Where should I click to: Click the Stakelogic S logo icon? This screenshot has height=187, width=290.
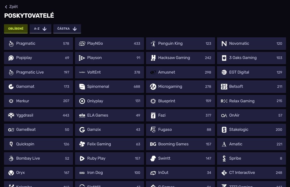(224, 130)
